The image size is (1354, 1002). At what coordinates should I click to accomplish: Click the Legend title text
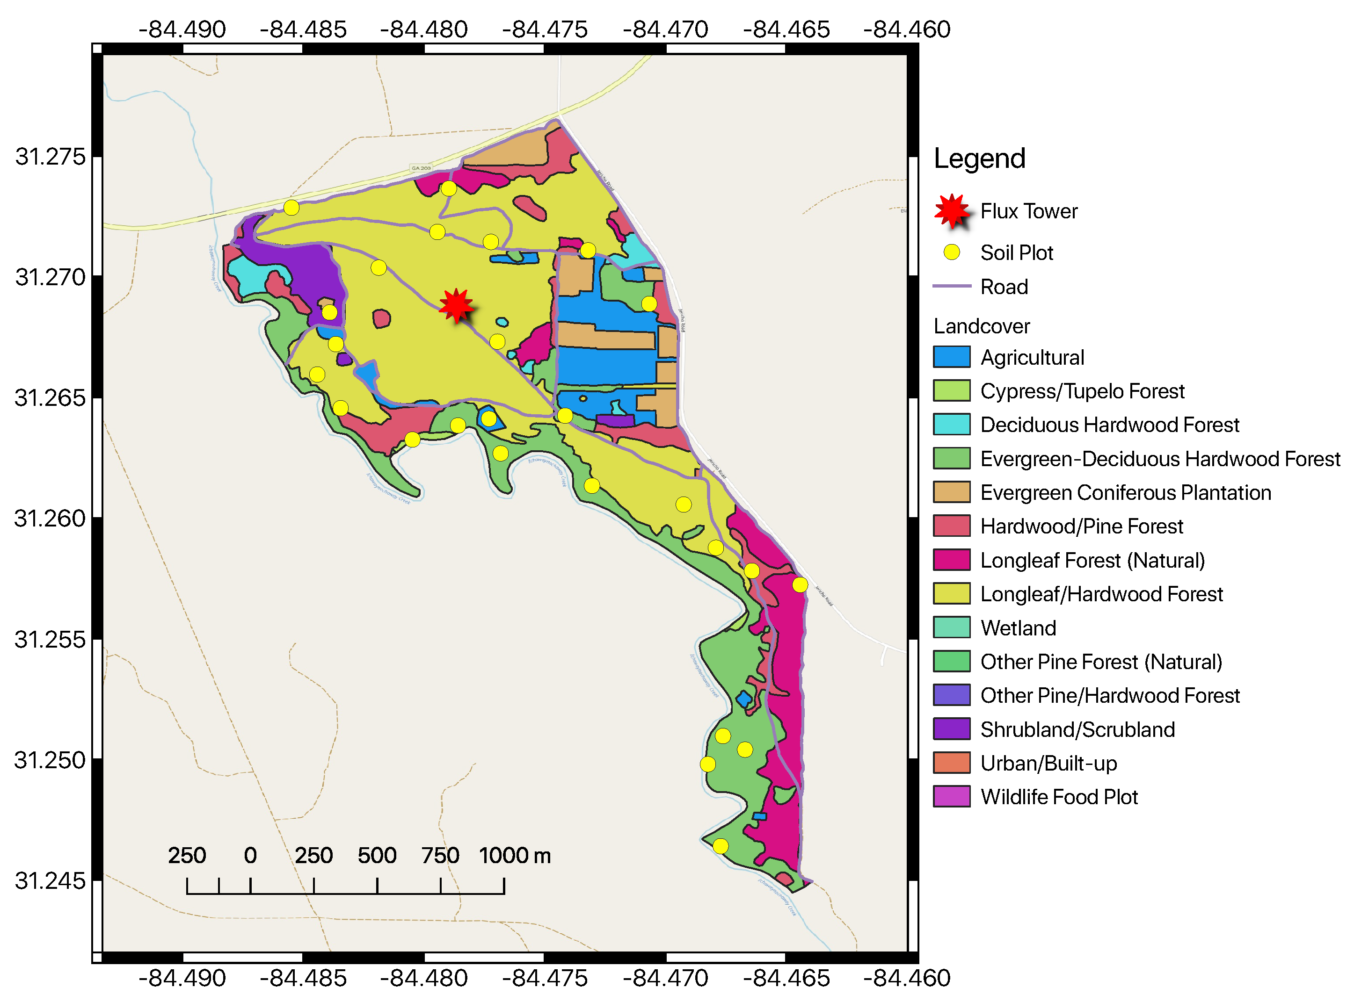(979, 159)
